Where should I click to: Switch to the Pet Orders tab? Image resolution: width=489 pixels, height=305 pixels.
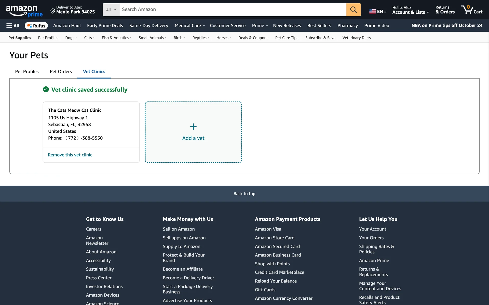click(x=61, y=72)
